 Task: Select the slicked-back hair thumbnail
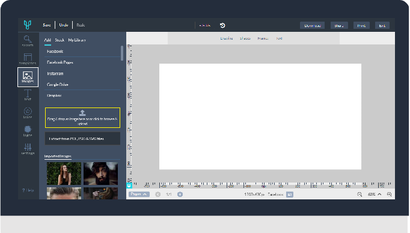tap(64, 193)
